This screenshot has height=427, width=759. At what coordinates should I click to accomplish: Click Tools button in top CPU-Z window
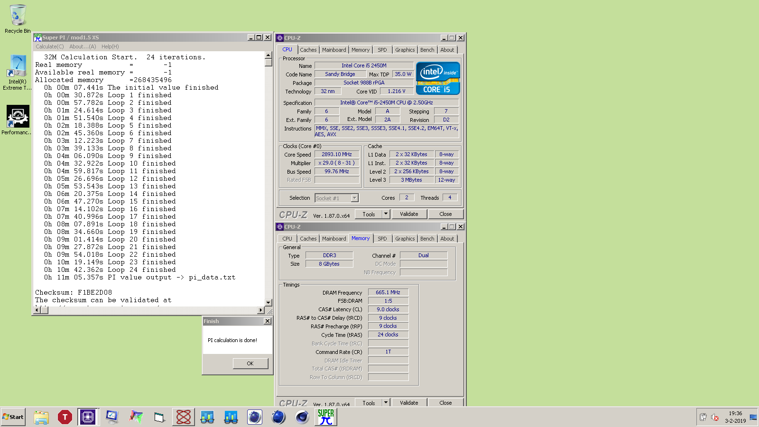tap(369, 214)
